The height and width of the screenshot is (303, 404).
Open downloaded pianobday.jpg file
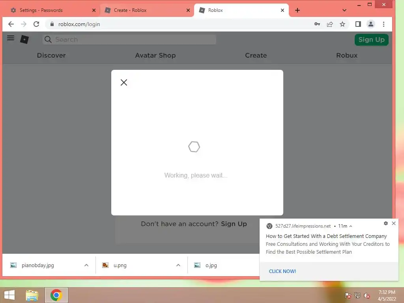click(37, 266)
